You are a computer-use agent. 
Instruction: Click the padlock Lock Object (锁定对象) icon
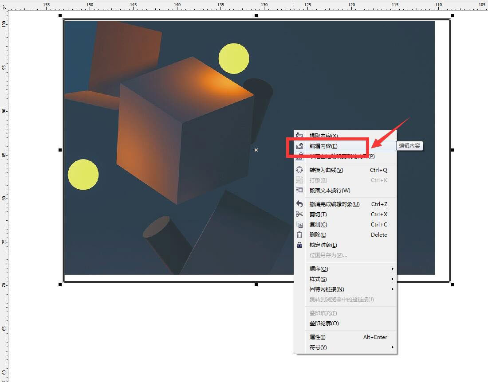[x=299, y=245]
